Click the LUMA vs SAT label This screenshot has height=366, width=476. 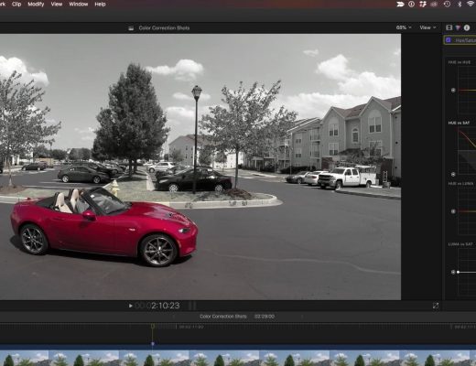[x=460, y=244]
